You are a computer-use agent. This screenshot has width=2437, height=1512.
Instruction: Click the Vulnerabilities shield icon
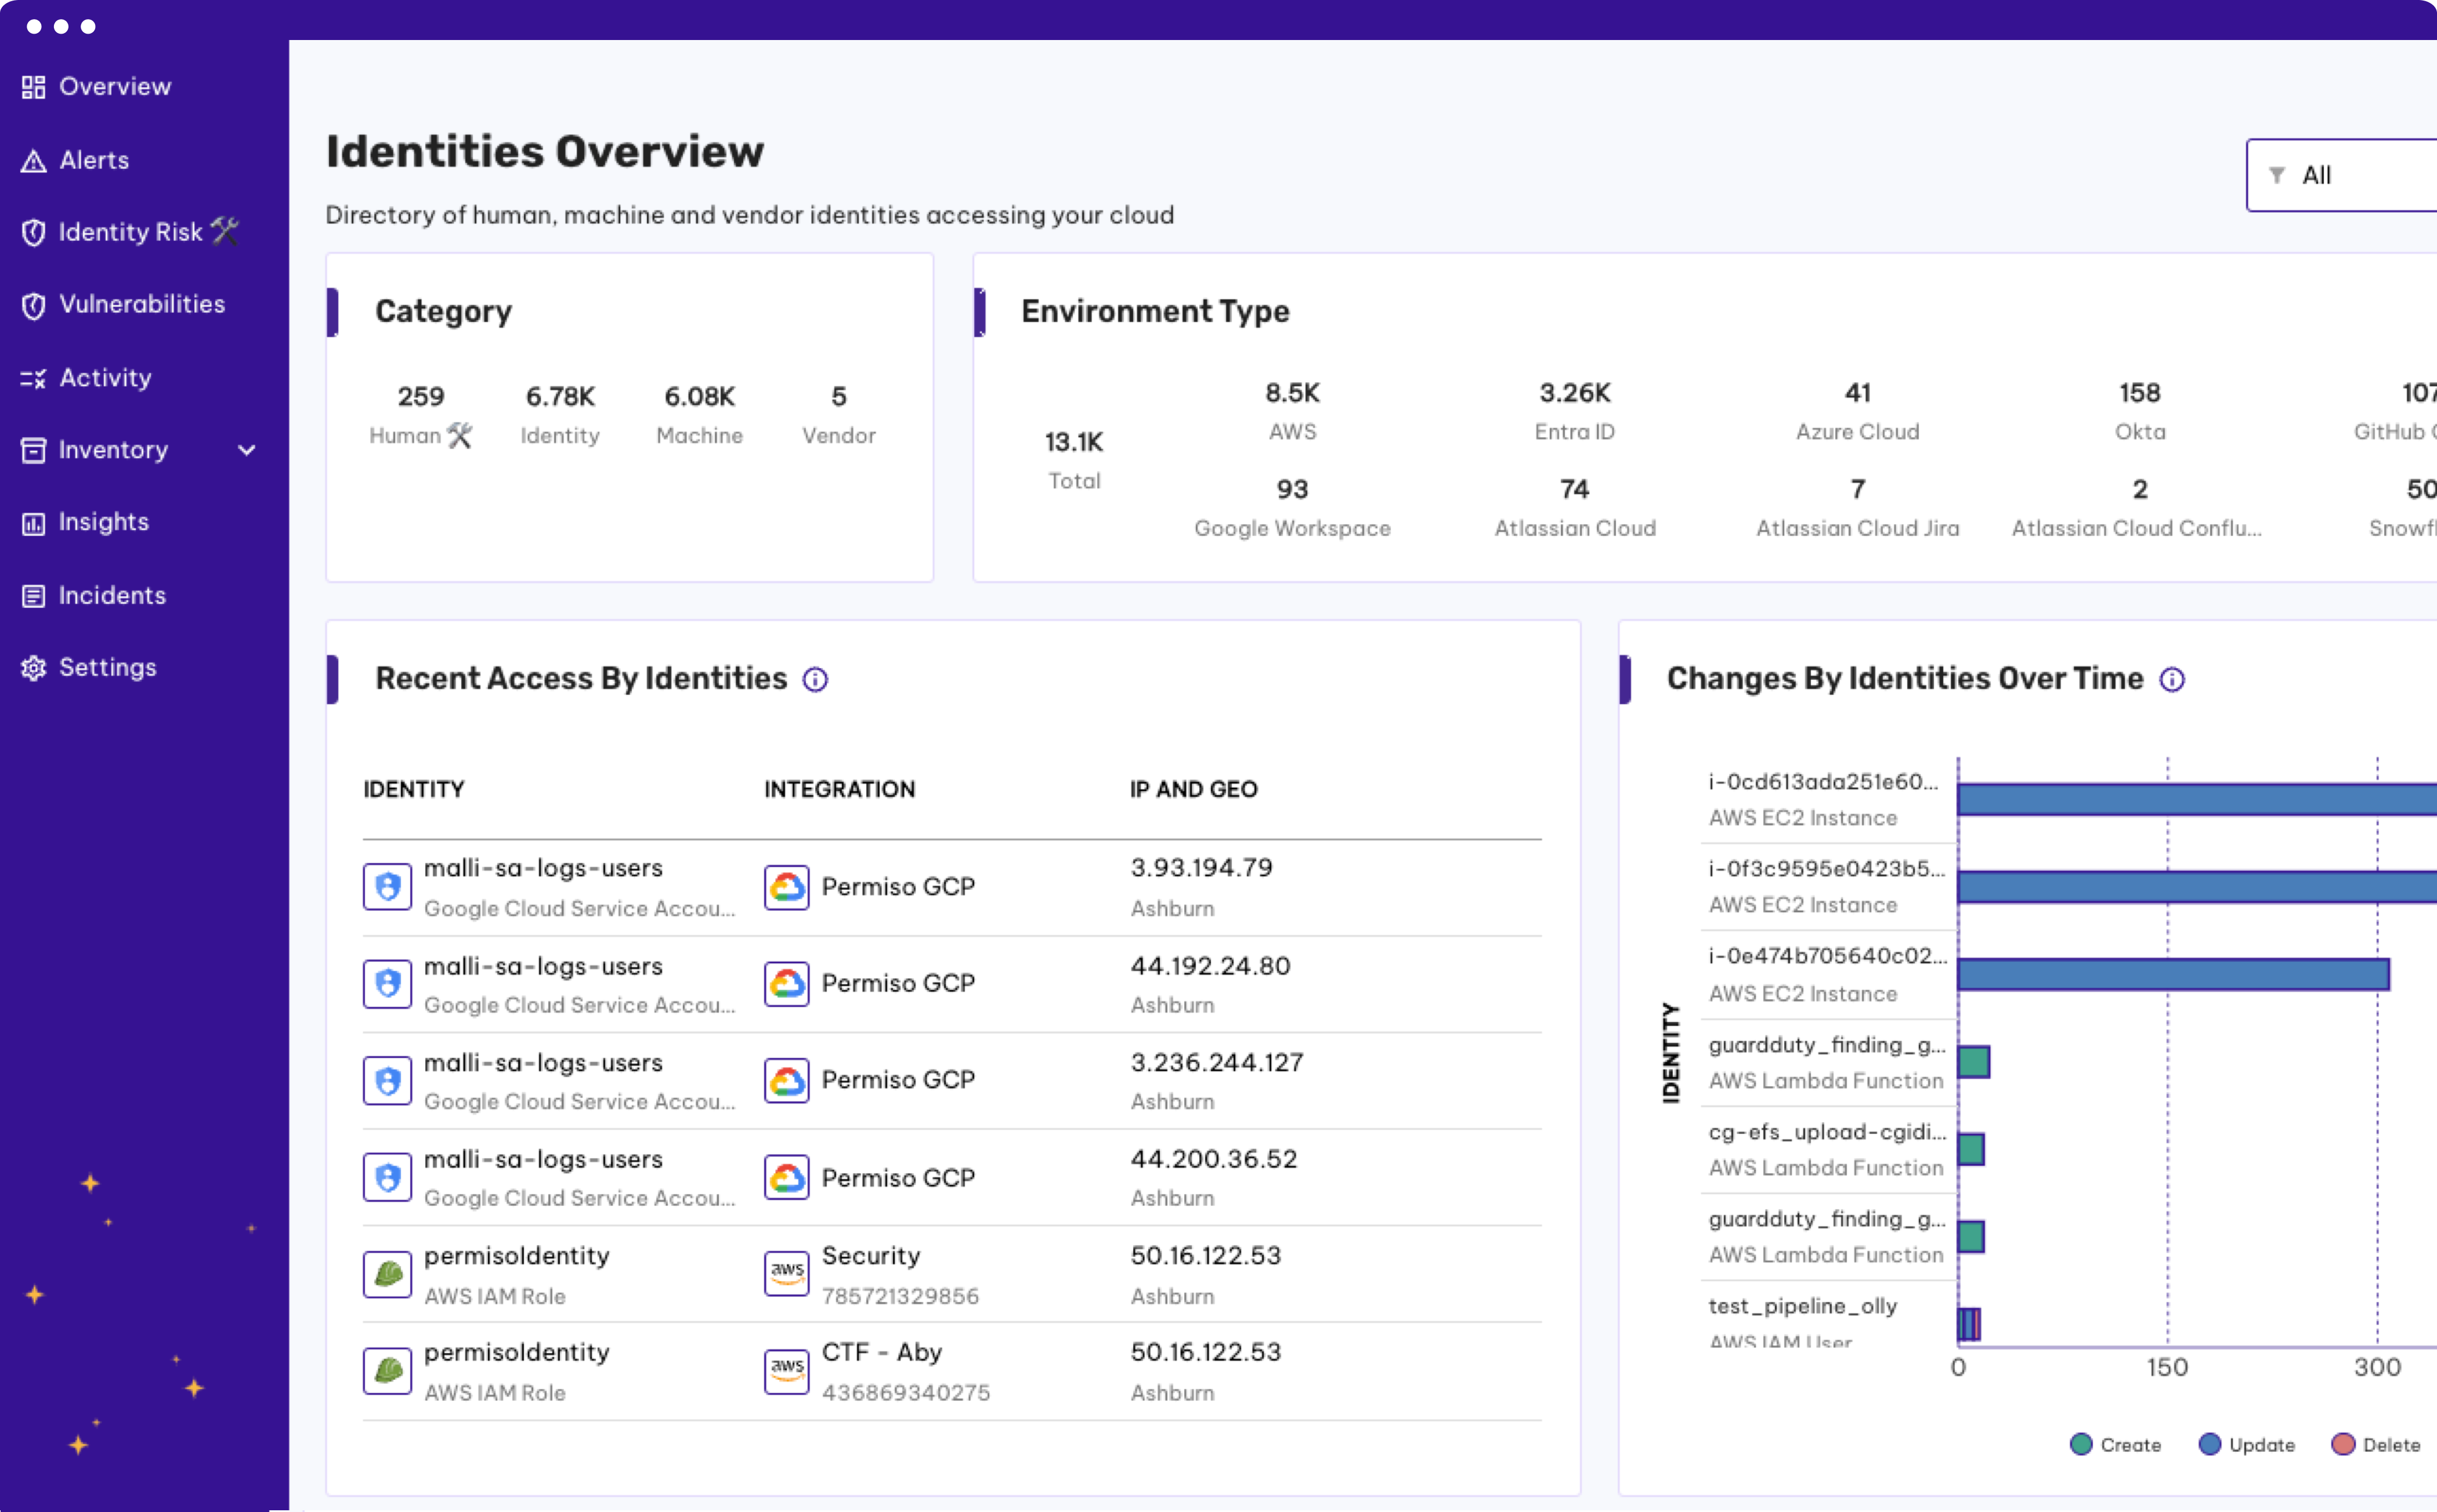point(33,305)
